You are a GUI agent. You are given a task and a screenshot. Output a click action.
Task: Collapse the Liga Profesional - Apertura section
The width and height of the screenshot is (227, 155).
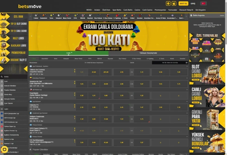coord(187,66)
